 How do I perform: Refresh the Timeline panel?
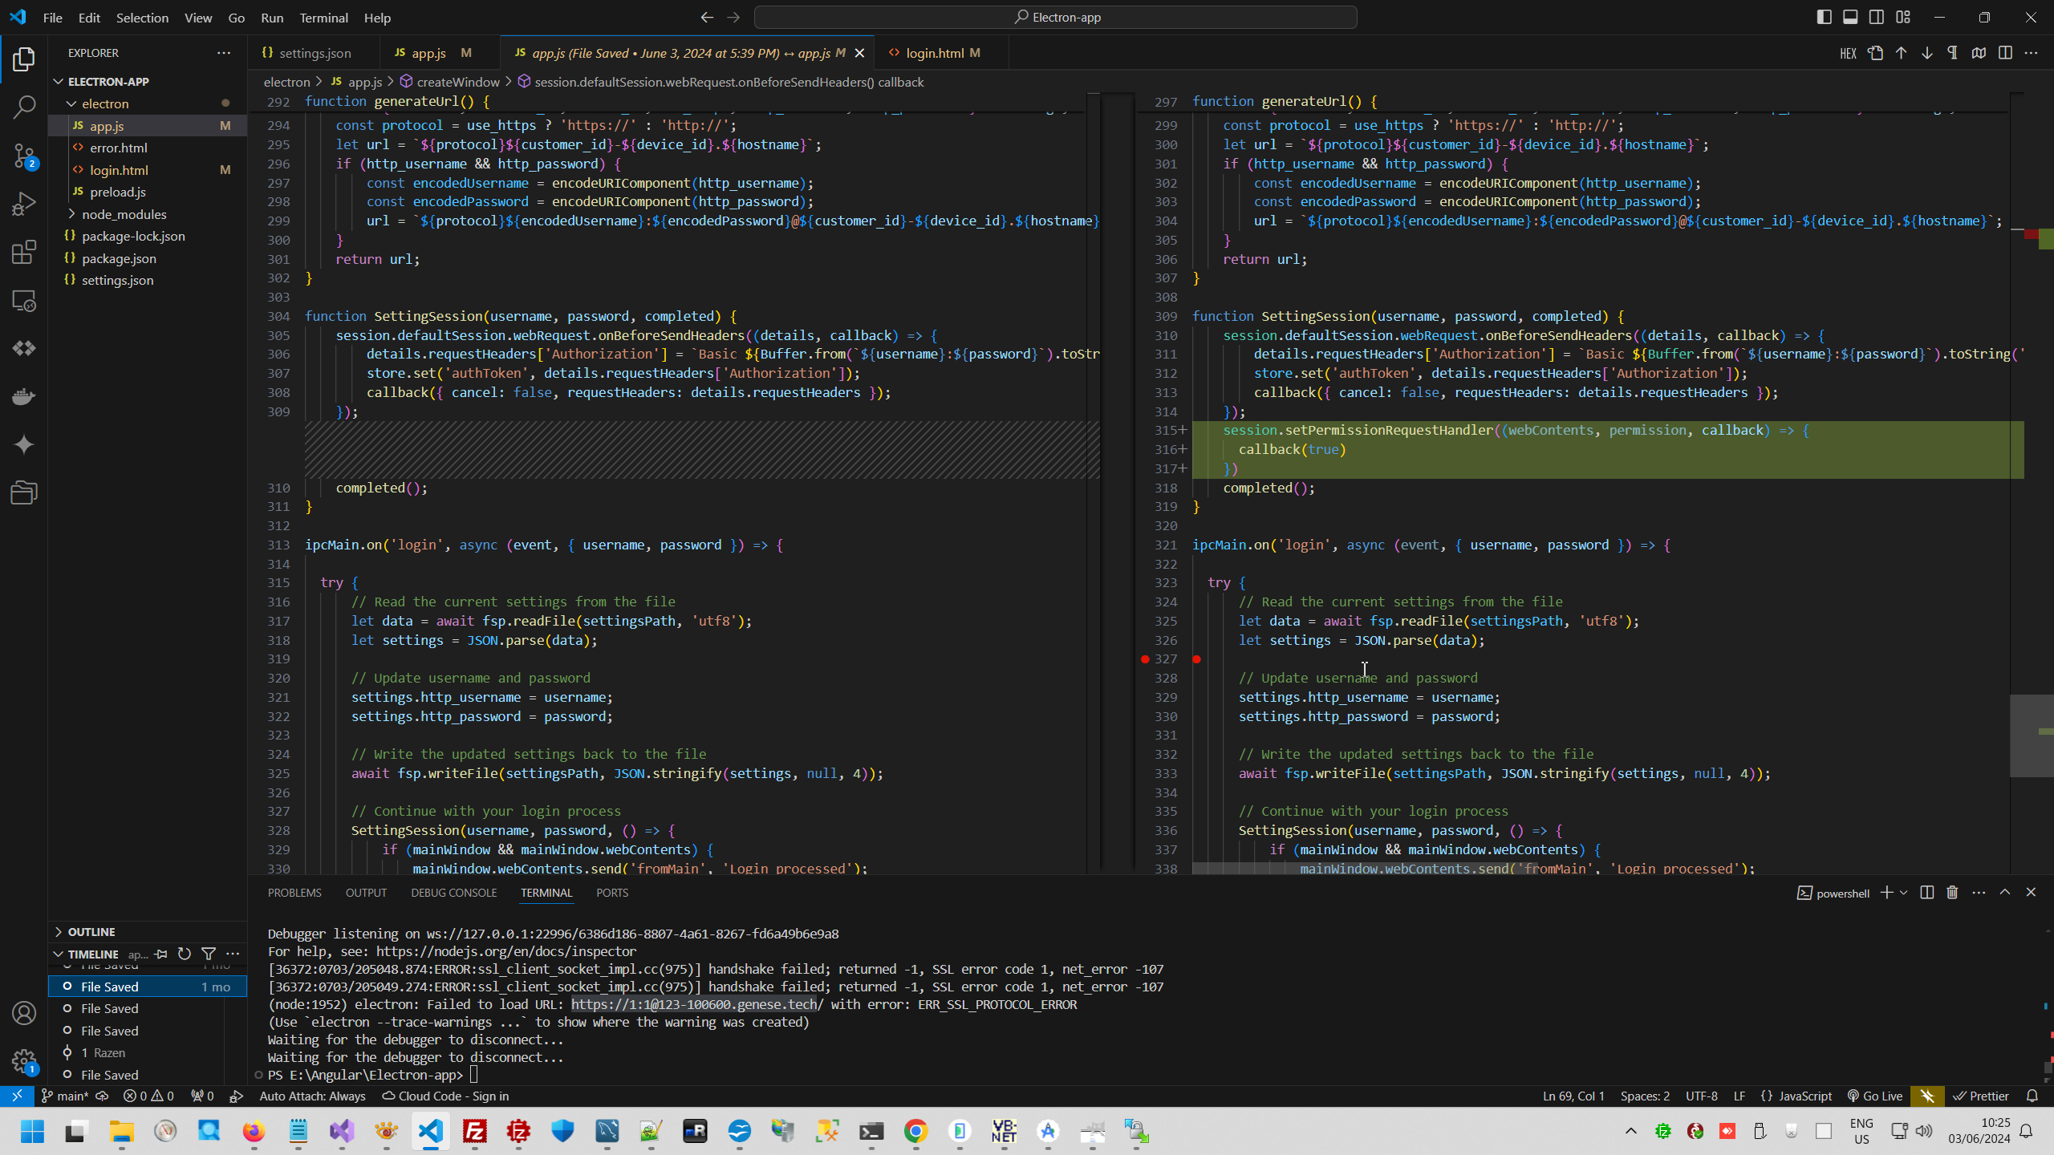pos(185,954)
